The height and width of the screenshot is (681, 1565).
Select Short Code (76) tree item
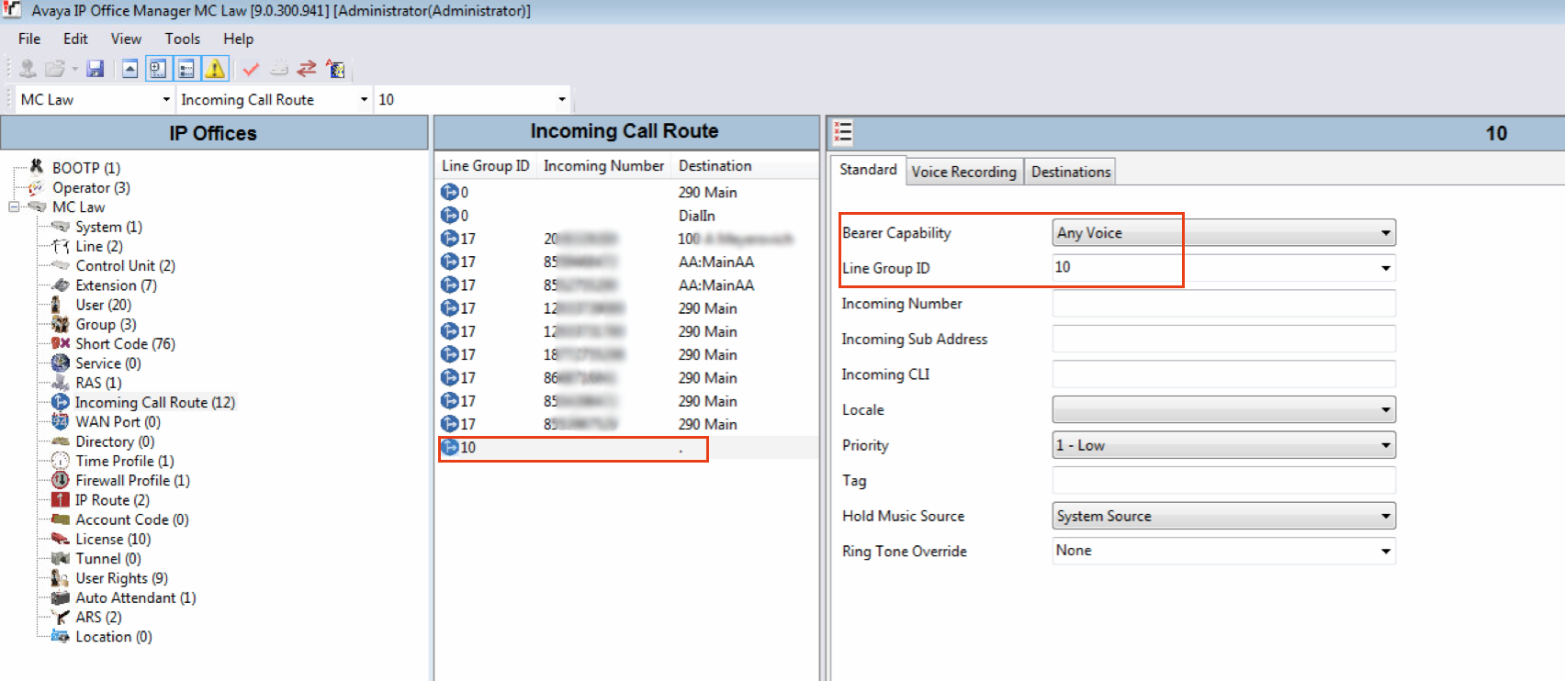(x=125, y=343)
